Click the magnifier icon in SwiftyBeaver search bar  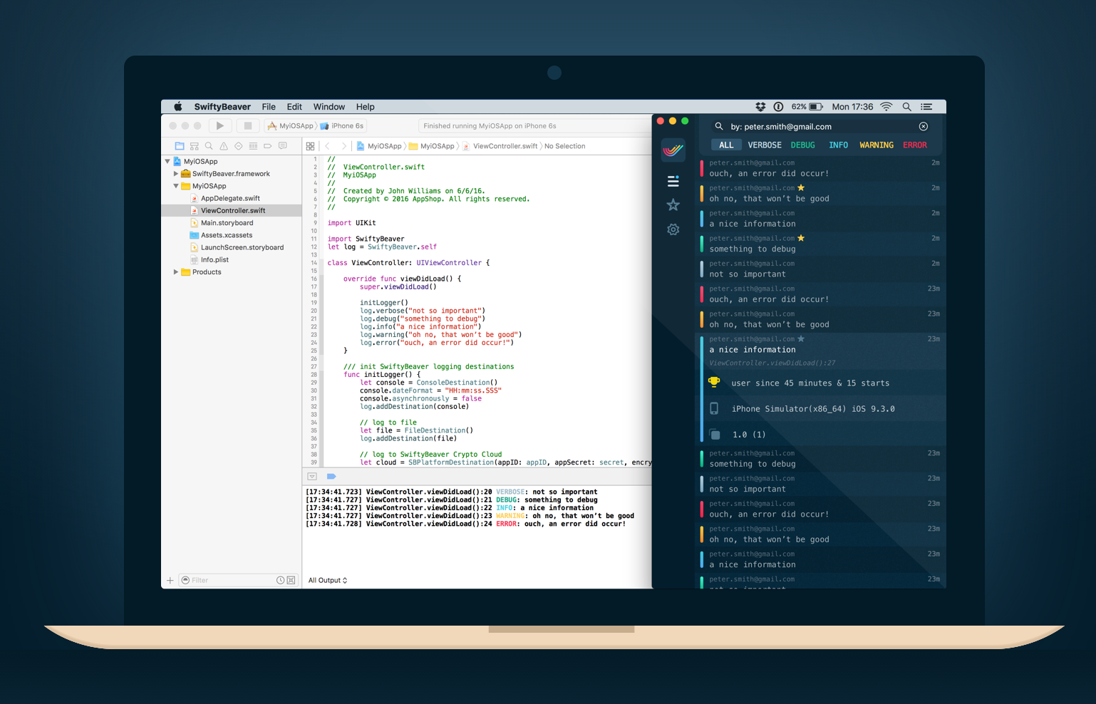pyautogui.click(x=719, y=126)
